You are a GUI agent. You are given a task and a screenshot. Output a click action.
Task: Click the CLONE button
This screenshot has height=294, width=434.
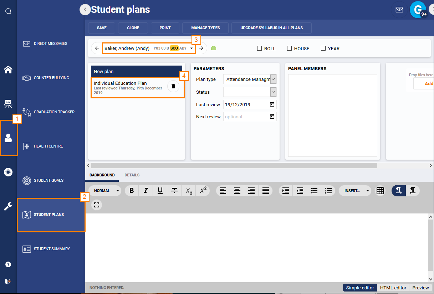click(133, 28)
